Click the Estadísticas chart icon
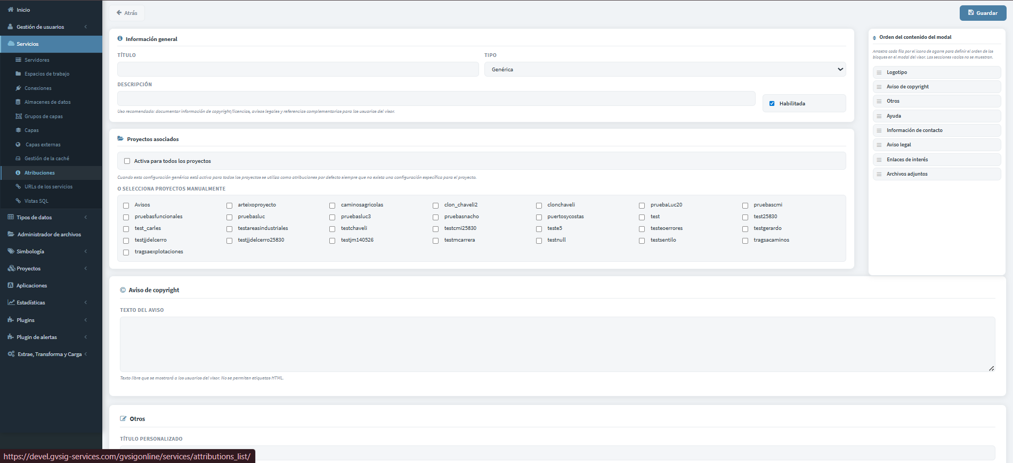1013x463 pixels. coord(11,302)
